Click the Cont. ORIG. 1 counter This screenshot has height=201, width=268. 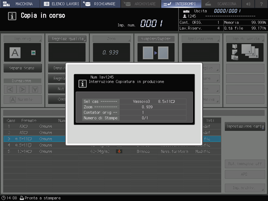(201, 22)
